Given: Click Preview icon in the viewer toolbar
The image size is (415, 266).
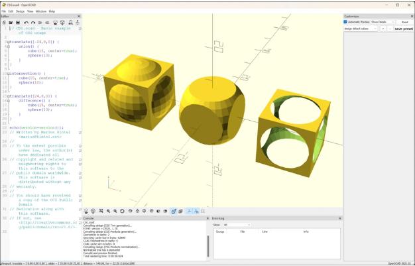Looking at the screenshot, I should point(86,211).
